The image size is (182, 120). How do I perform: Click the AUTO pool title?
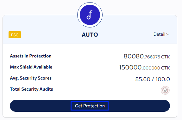90,35
